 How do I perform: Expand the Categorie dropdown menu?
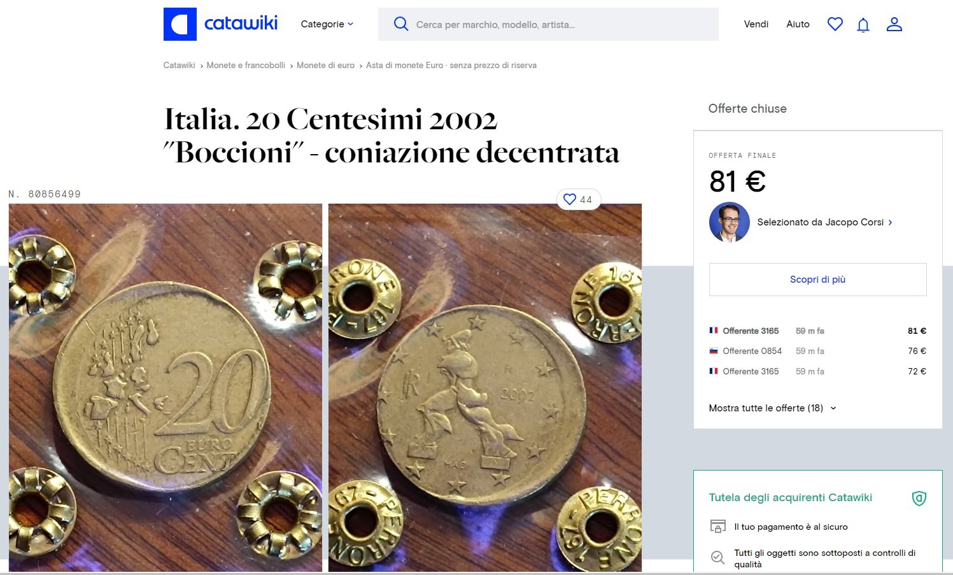(327, 24)
